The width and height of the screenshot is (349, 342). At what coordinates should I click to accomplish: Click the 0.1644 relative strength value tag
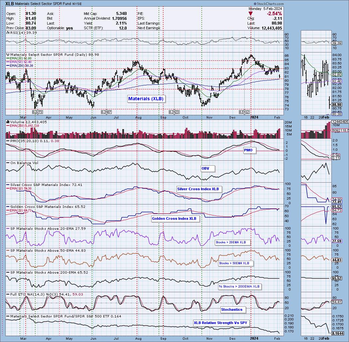click(337, 333)
